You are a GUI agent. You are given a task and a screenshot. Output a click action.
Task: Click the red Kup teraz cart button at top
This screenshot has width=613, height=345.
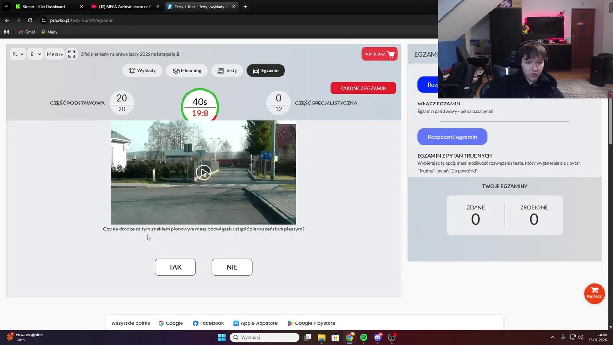(379, 54)
